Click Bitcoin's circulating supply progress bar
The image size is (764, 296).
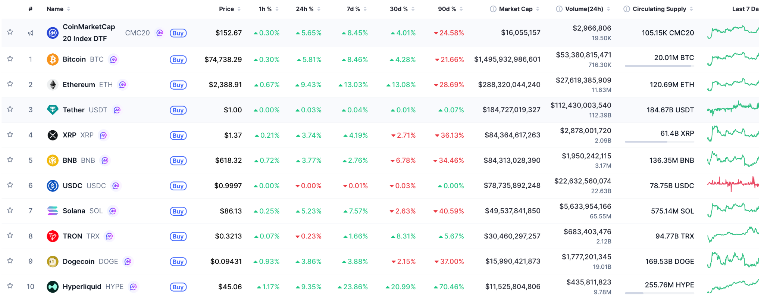coord(659,66)
